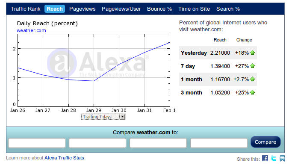The width and height of the screenshot is (289, 165).
Task: Click the Jan 29 axis label
Action: pyautogui.click(x=94, y=110)
